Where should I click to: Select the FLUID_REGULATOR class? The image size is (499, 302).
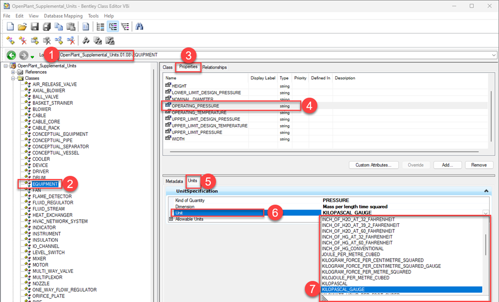click(x=53, y=202)
